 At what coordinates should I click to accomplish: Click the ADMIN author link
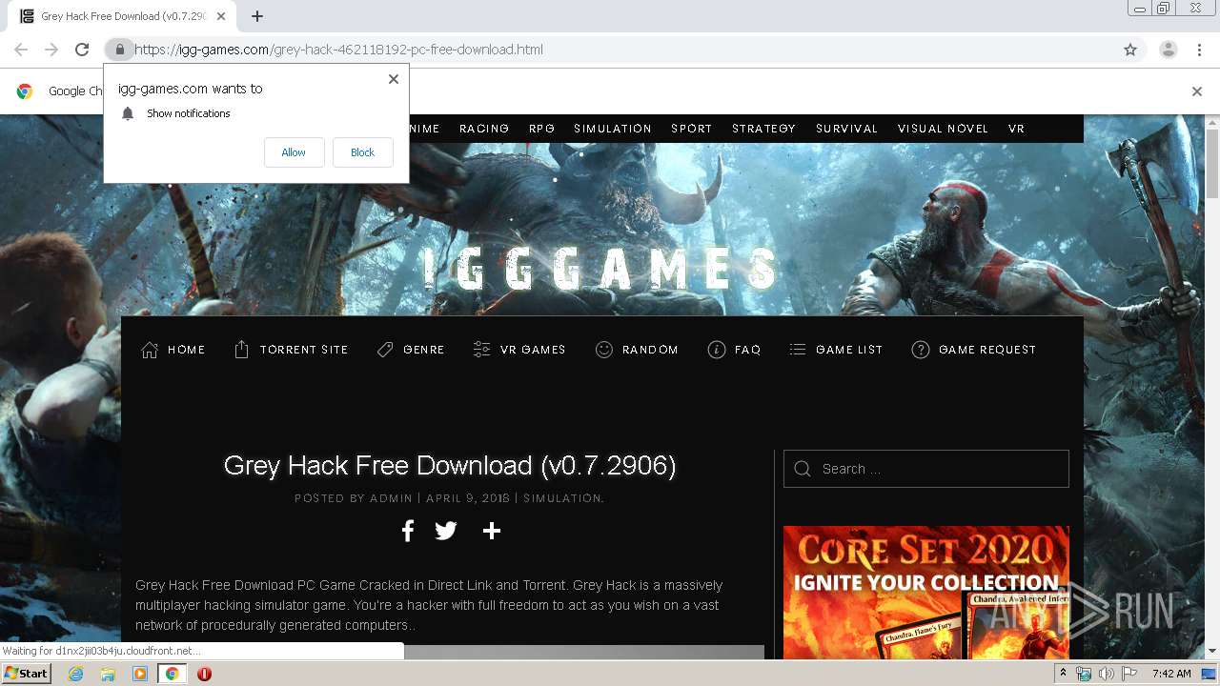[391, 498]
